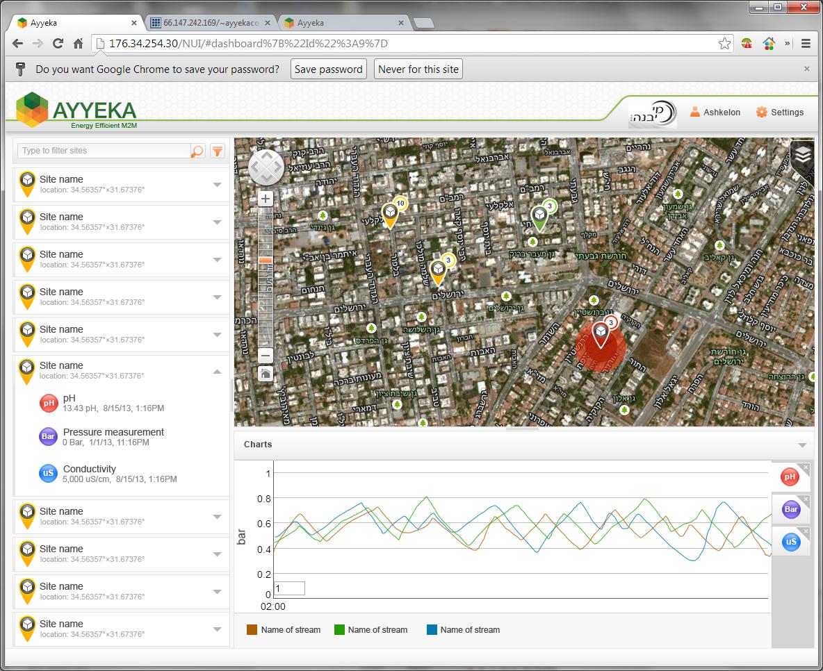Zoom out the map with minus button
The image size is (823, 671).
(266, 356)
